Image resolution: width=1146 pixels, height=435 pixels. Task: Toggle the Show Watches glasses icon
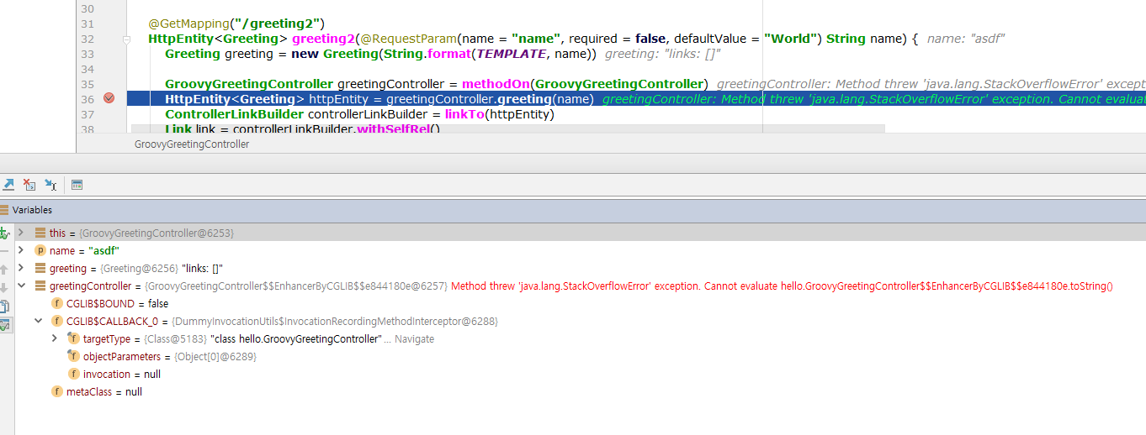pos(4,325)
